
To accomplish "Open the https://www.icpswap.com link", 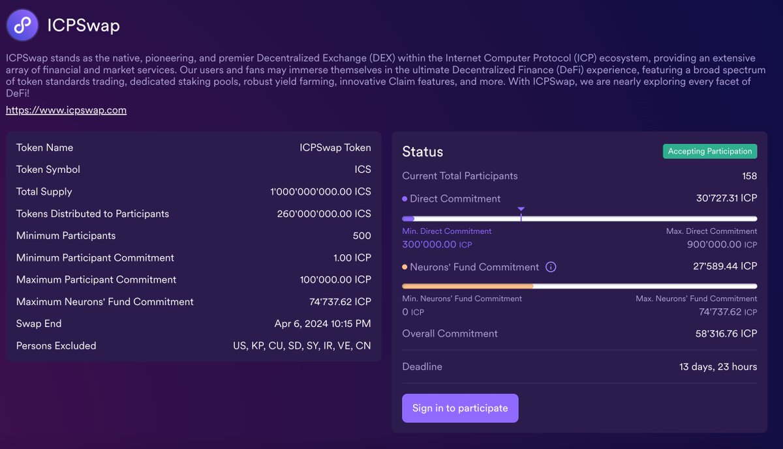I will tap(65, 110).
